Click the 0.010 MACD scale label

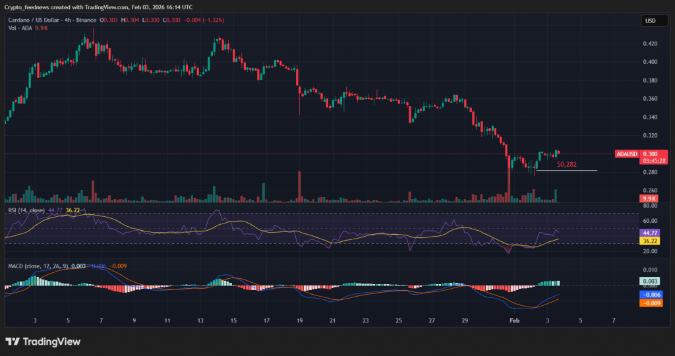(650, 270)
